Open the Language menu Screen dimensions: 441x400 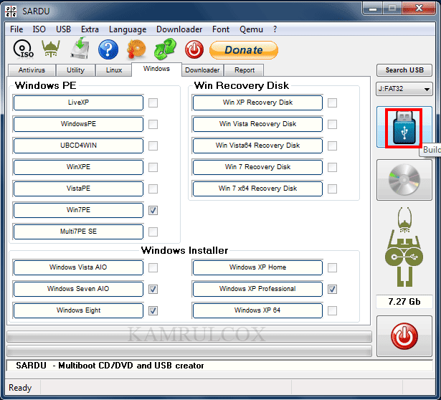point(128,29)
